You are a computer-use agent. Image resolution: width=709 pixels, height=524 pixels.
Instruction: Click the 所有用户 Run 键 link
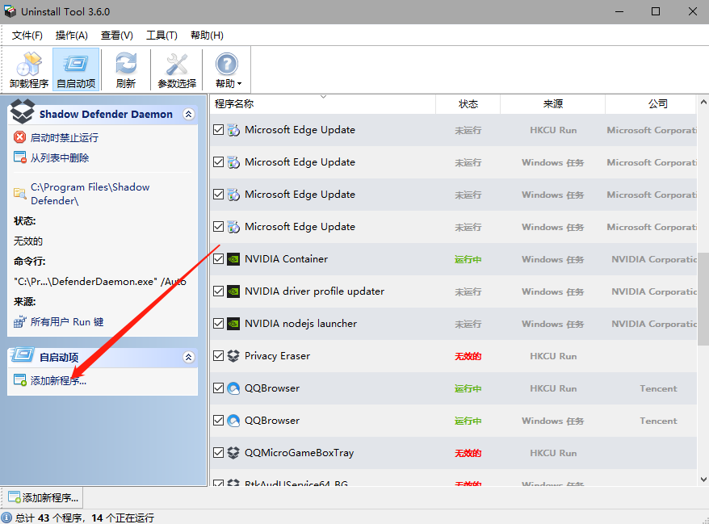click(x=67, y=322)
